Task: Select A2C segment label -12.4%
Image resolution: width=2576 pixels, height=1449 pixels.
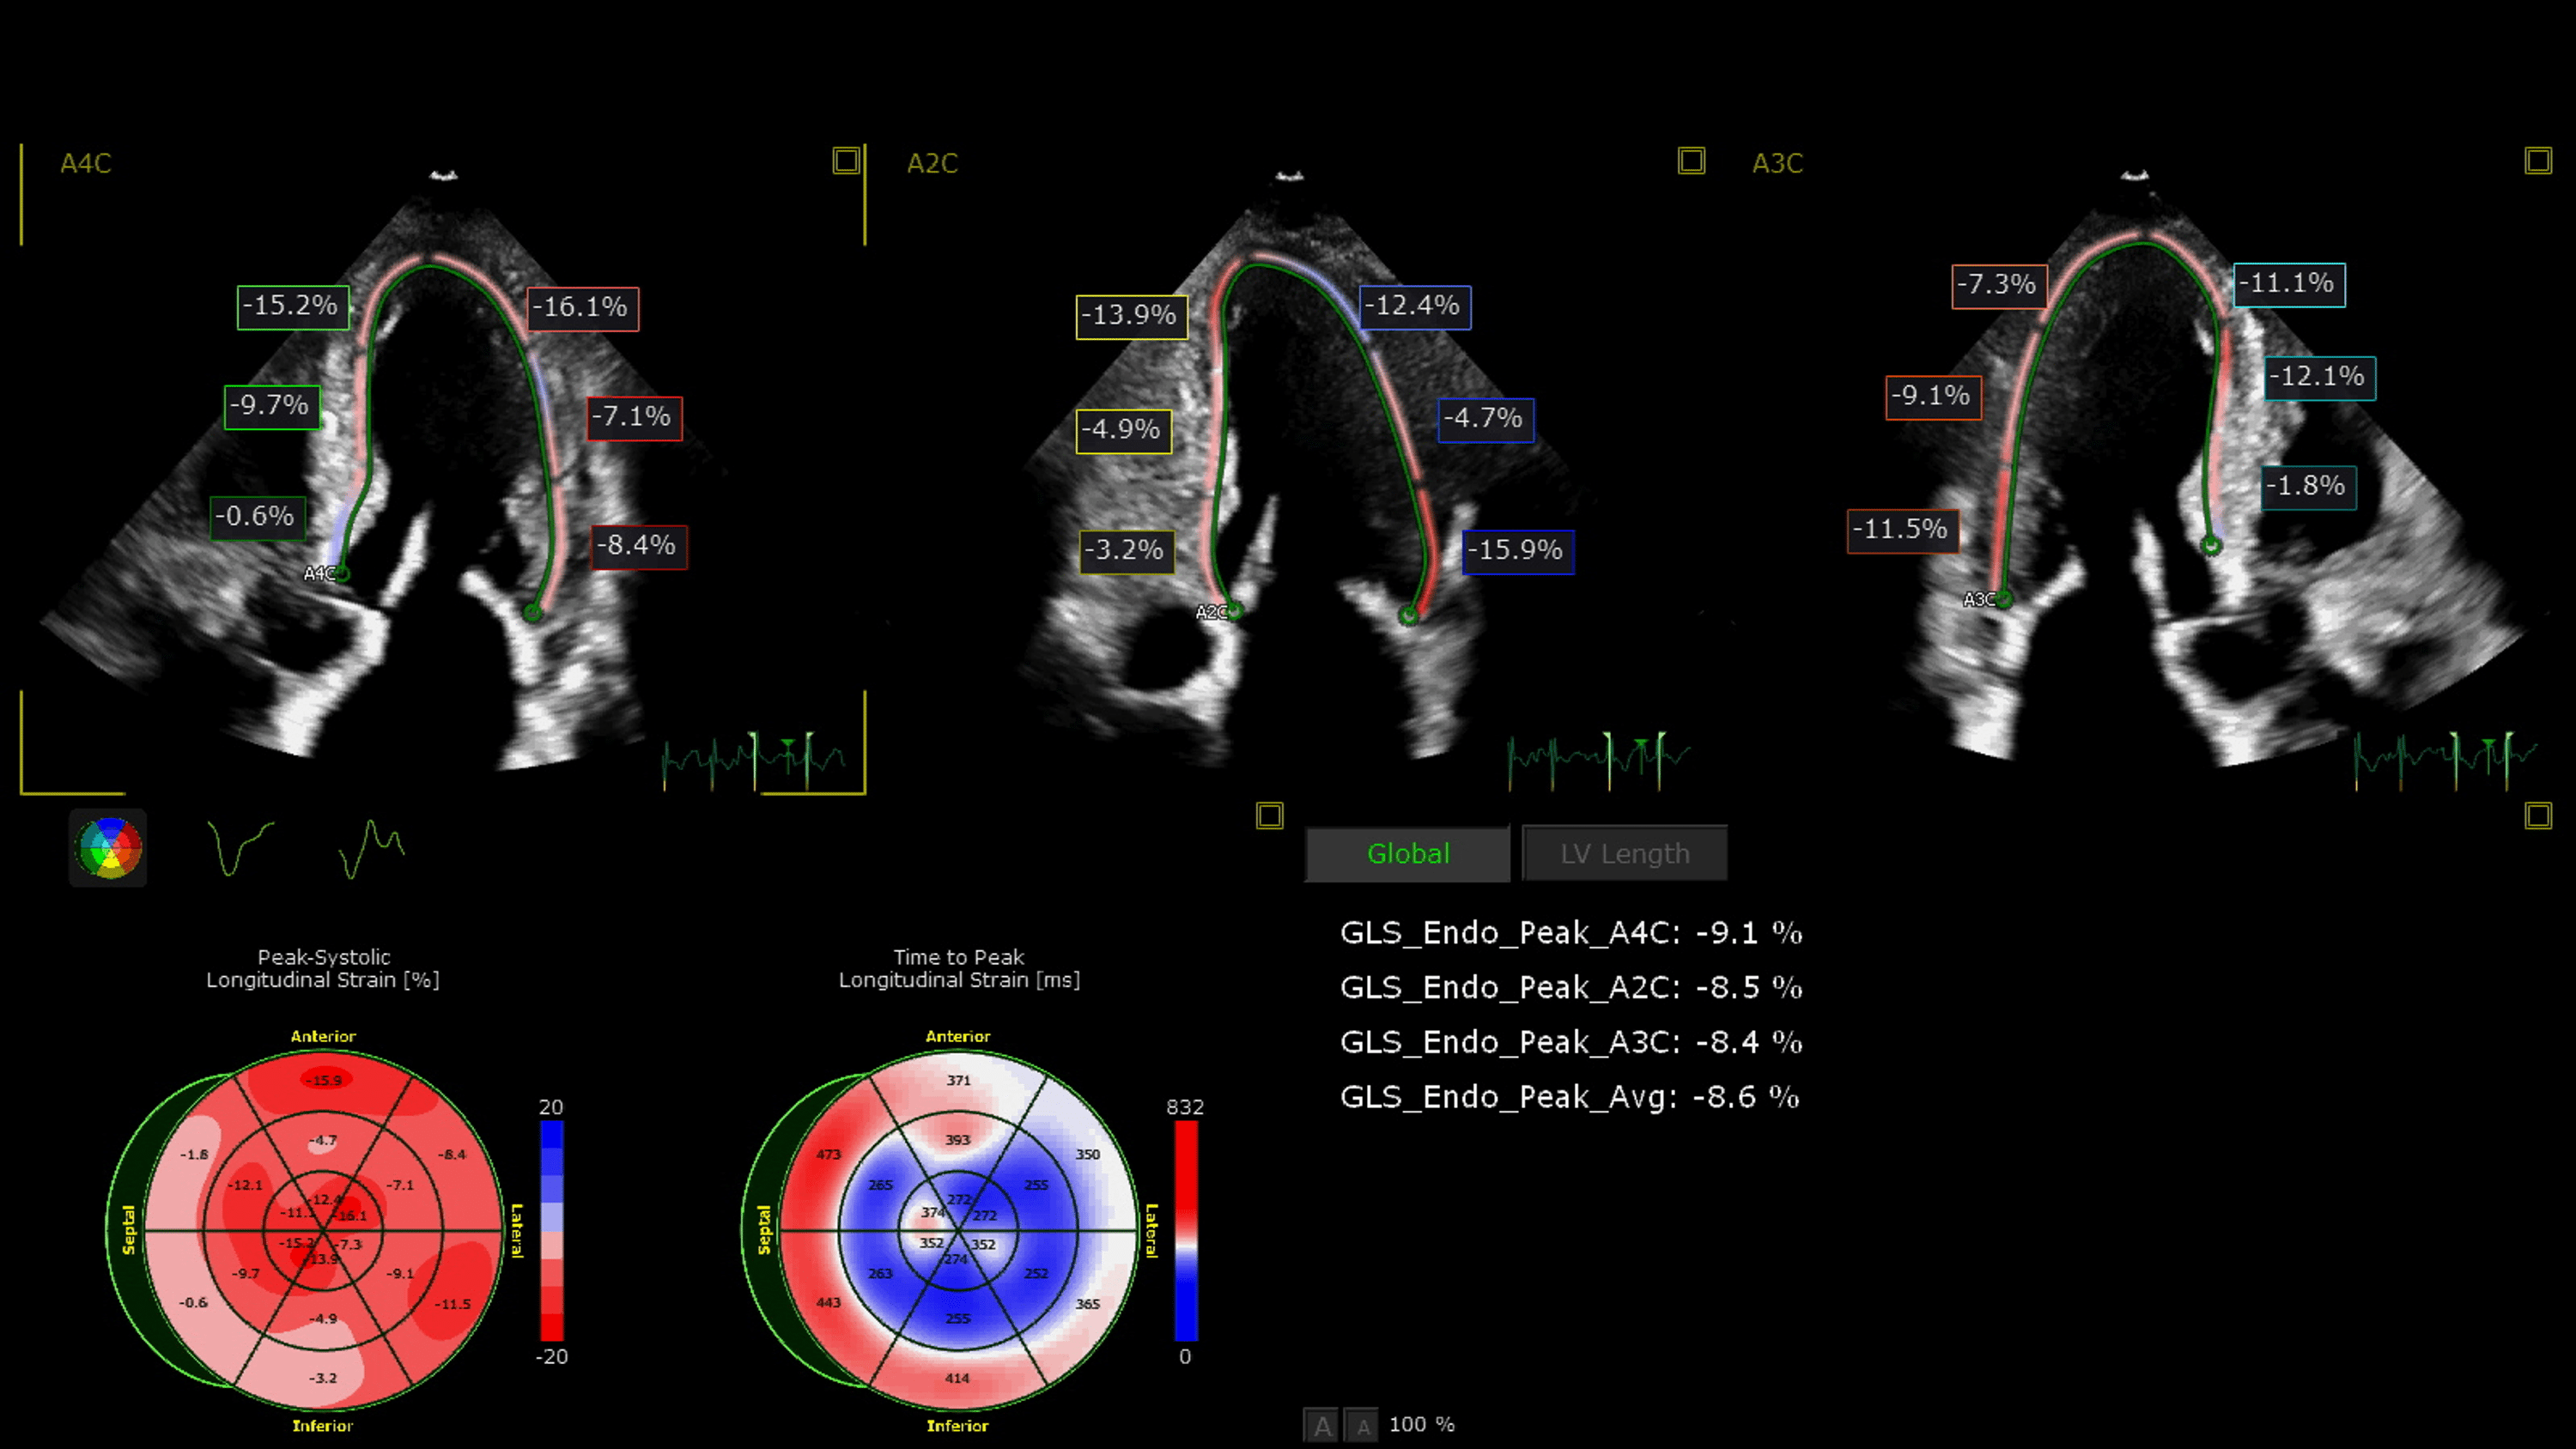Action: pos(1415,307)
